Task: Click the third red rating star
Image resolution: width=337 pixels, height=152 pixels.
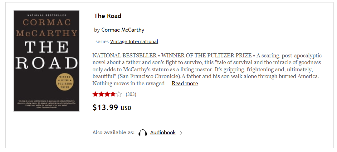Action: click(107, 94)
